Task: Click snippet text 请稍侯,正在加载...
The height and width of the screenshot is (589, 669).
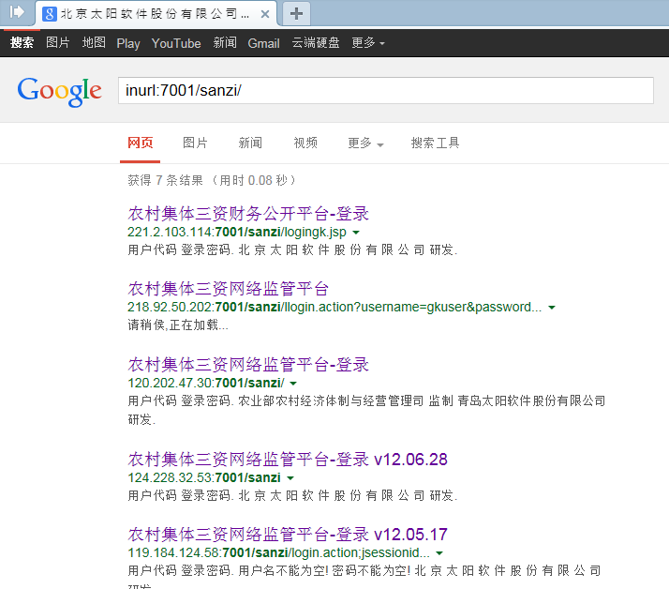Action: (x=178, y=325)
